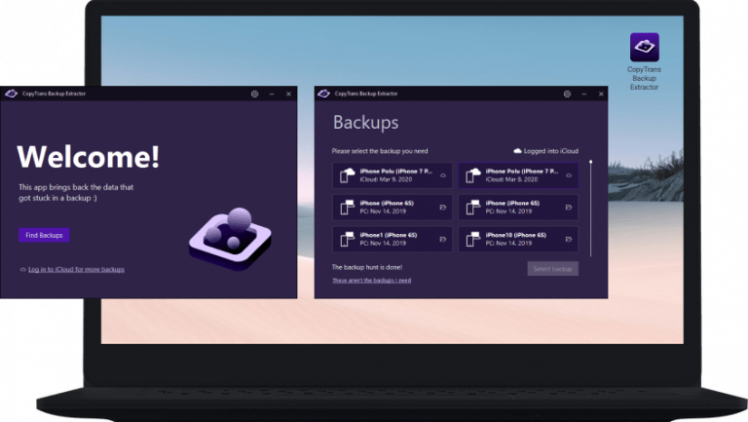Click the 'Logged into iCloud' status text
748x422 pixels.
click(x=551, y=151)
